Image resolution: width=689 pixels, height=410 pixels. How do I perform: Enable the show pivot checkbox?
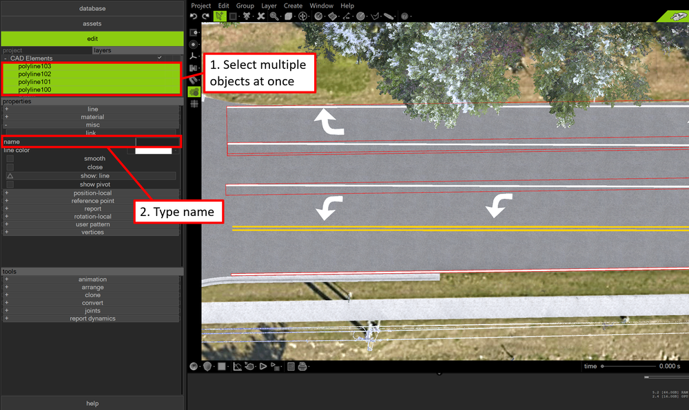[x=10, y=184]
